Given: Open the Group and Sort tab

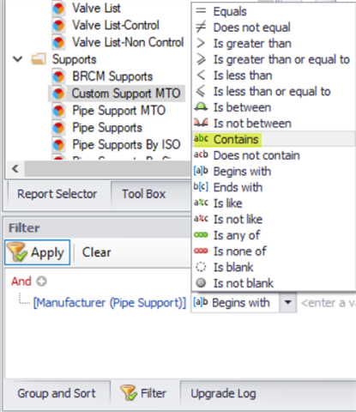Looking at the screenshot, I should tap(57, 393).
